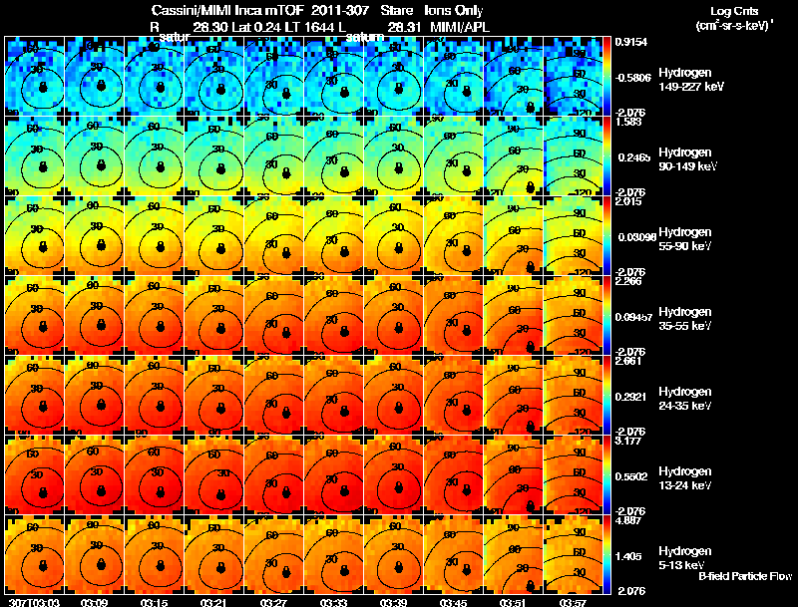Choose the 35-55 keV image panel at 03:39

click(x=393, y=316)
